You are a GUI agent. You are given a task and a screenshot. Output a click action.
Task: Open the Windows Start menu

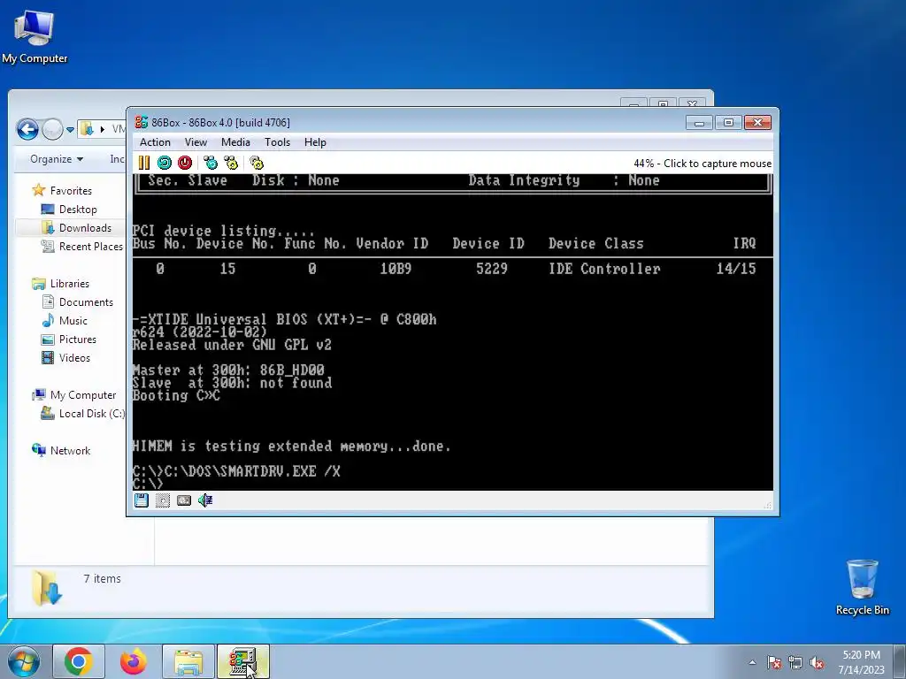[x=24, y=661]
